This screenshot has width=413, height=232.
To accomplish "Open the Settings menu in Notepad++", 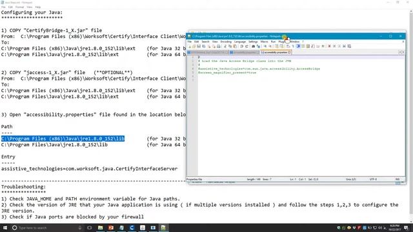I will tap(253, 41).
